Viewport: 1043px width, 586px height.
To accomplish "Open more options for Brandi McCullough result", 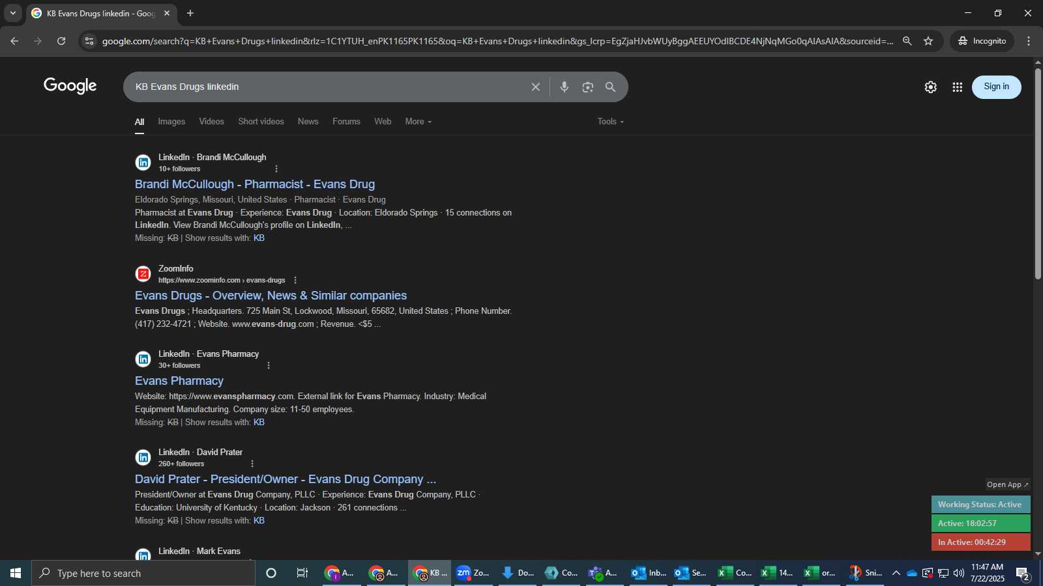I will [x=276, y=169].
